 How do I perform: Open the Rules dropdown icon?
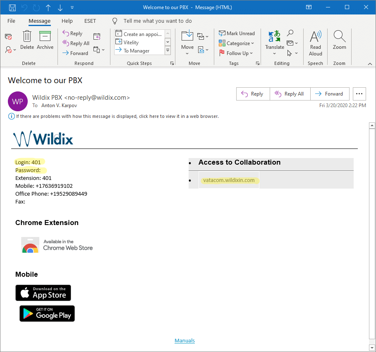pos(203,36)
